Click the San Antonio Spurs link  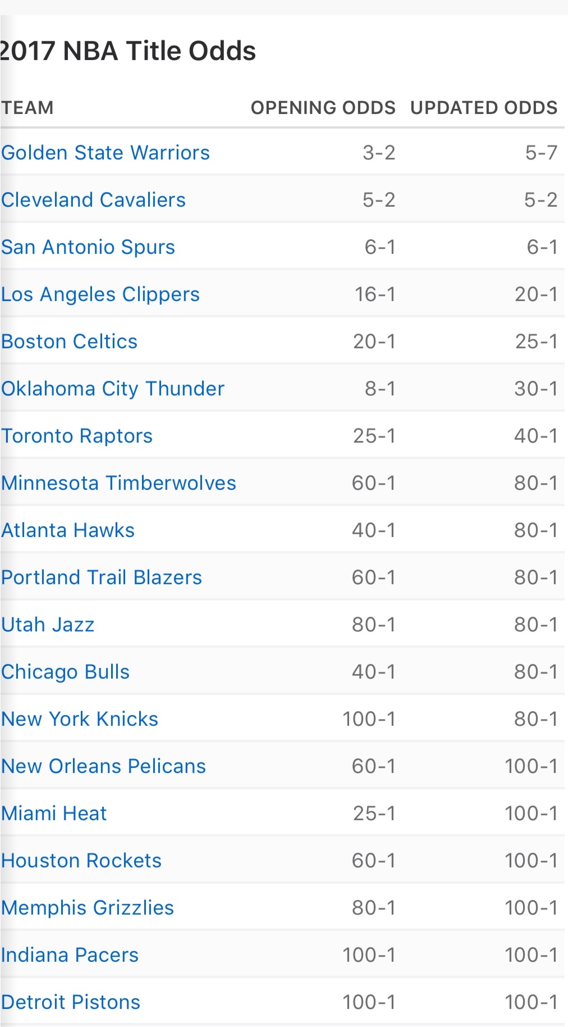click(88, 248)
